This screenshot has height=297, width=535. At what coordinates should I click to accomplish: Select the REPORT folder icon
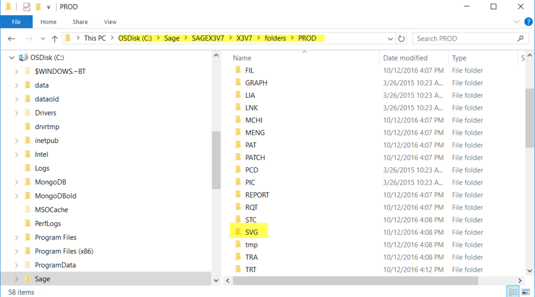tap(238, 195)
